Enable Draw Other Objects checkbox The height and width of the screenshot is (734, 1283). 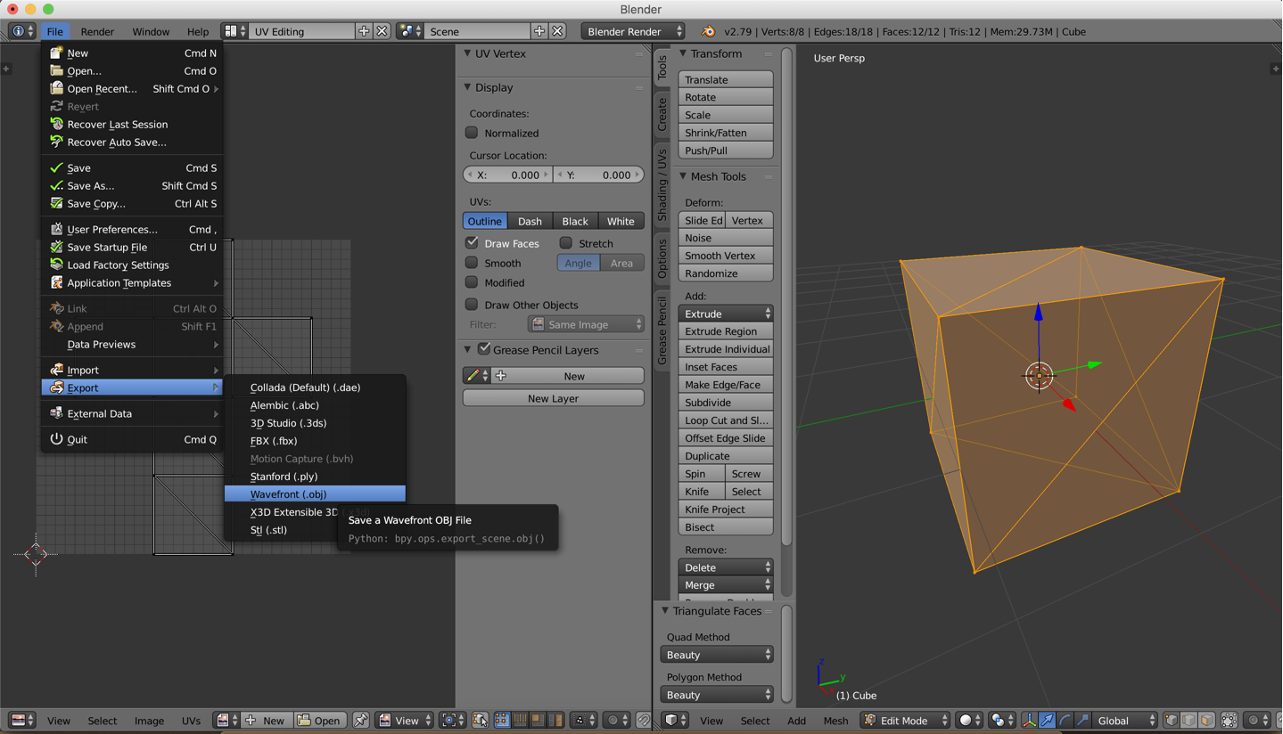click(x=472, y=304)
